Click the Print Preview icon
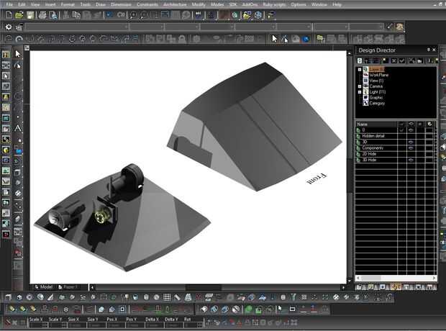 pos(53,15)
